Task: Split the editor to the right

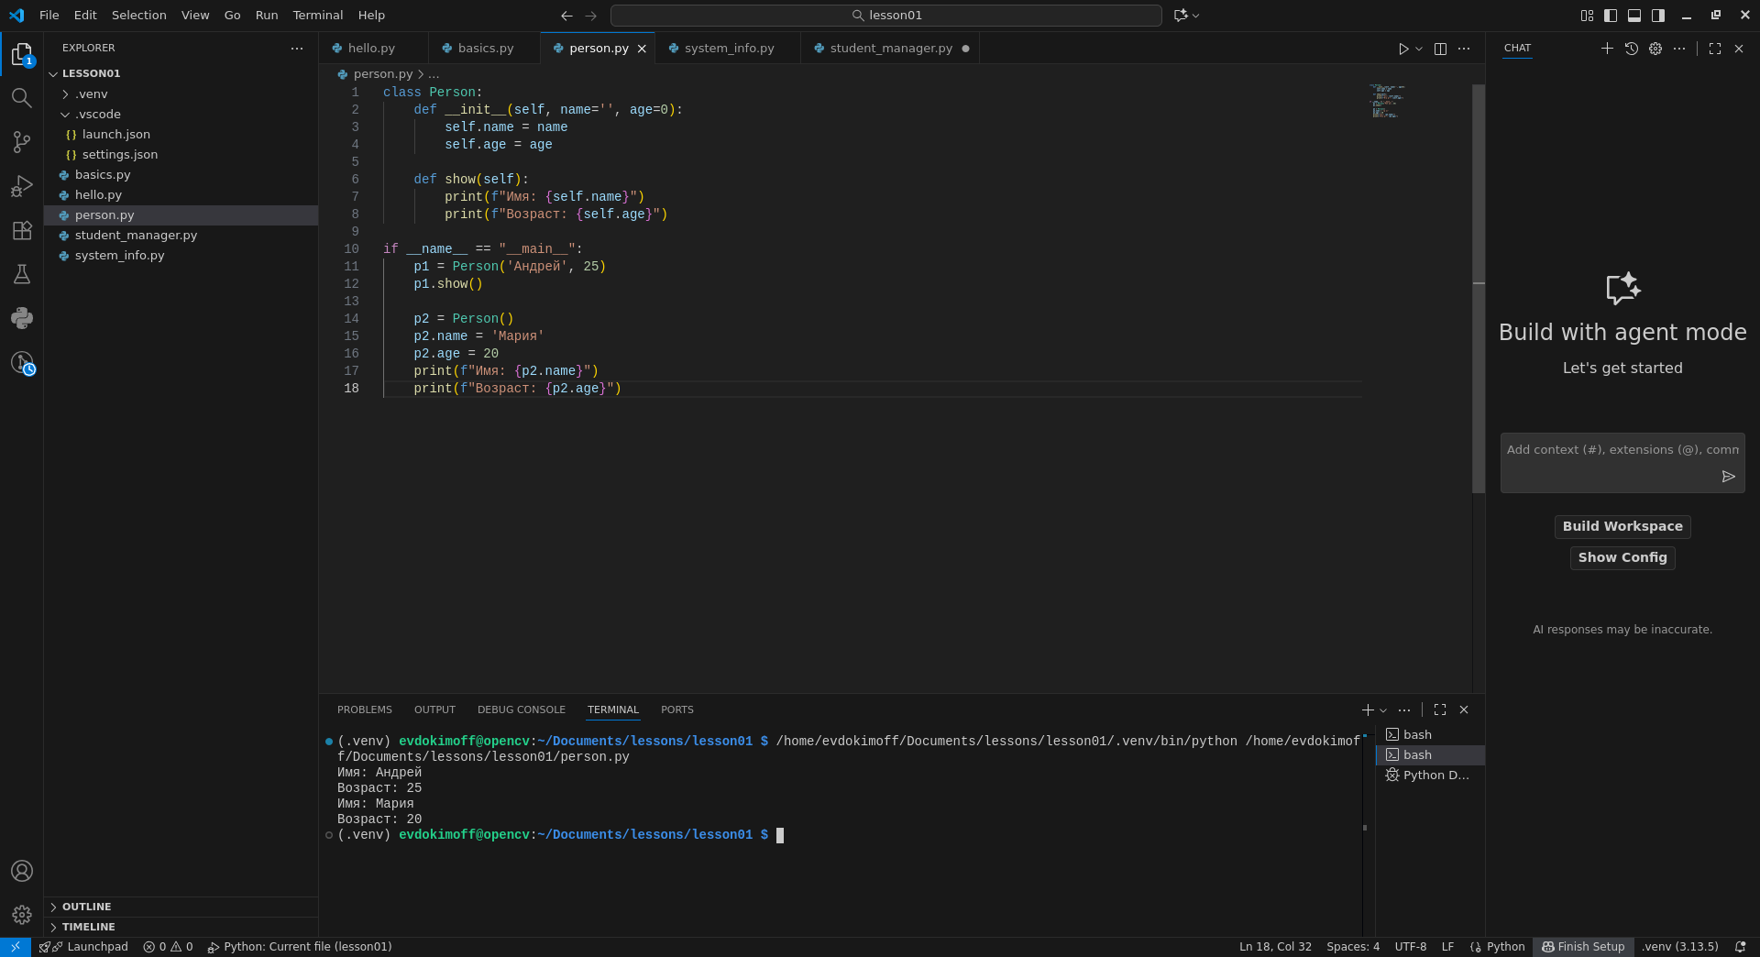Action: click(1440, 49)
